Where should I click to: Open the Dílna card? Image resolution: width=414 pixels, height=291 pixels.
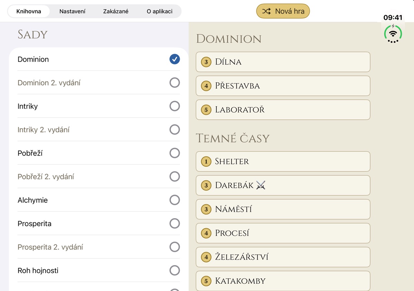click(283, 62)
